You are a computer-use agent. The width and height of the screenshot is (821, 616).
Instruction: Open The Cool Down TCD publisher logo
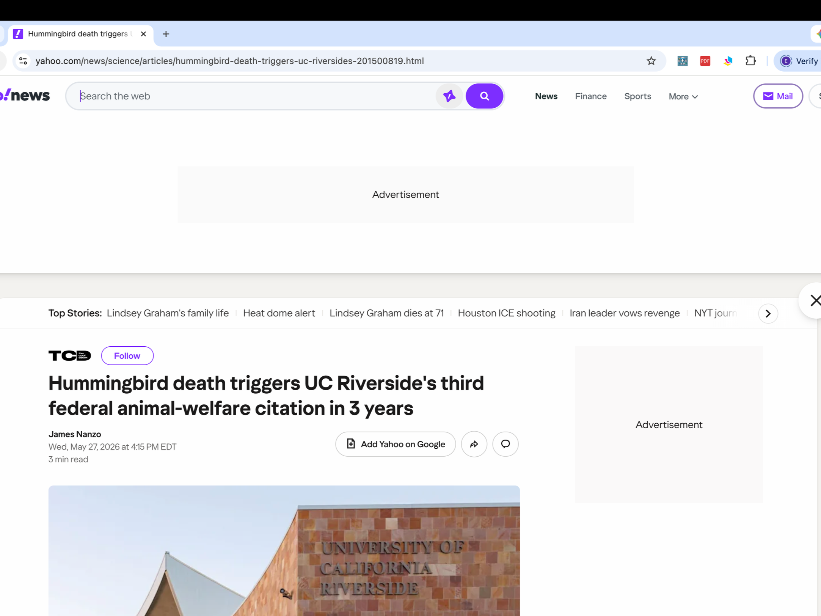(x=70, y=356)
